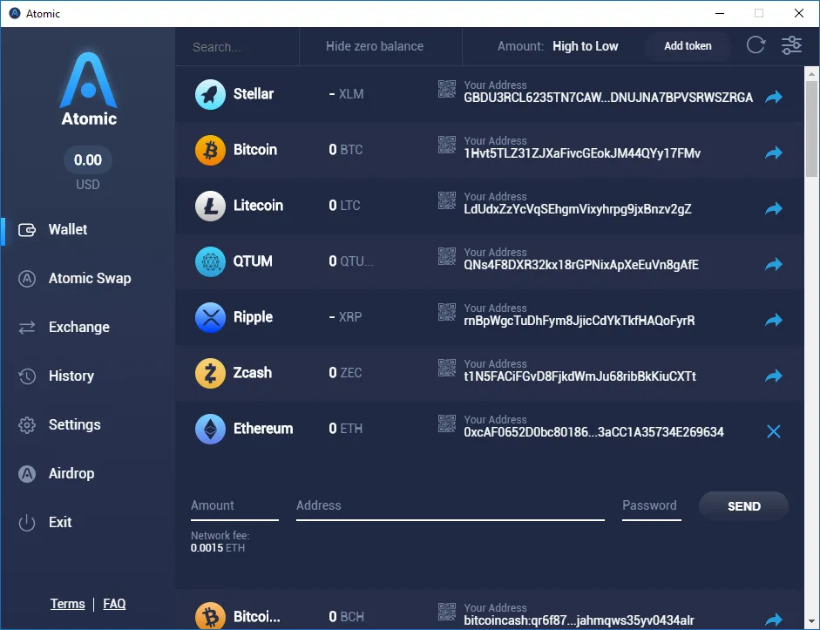Open send form for Litecoin

(774, 208)
